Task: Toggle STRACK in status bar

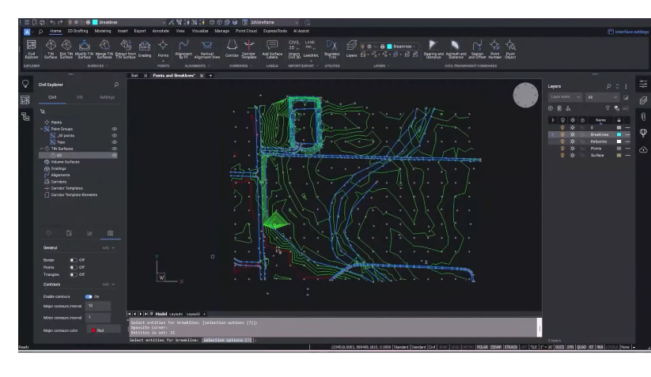Action: pos(511,347)
